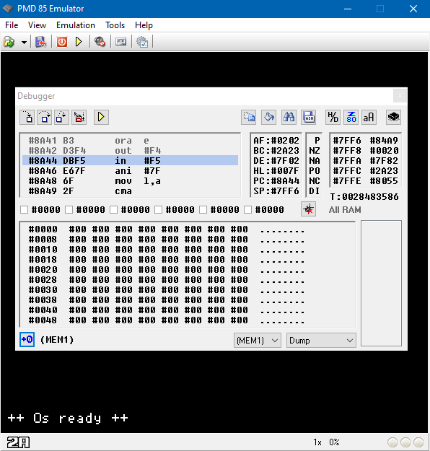Enable the last #0000 breakpoint checkbox
This screenshot has width=430, height=451.
[247, 210]
